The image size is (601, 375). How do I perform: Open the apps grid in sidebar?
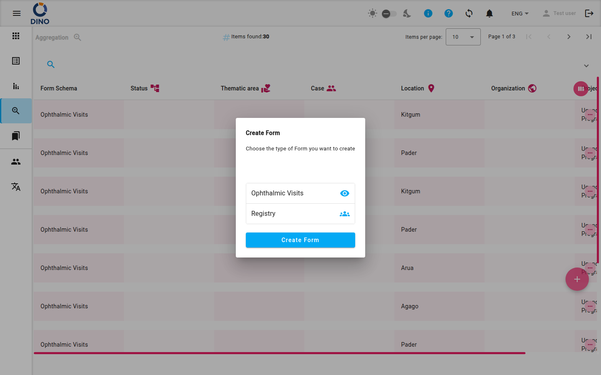coord(16,36)
